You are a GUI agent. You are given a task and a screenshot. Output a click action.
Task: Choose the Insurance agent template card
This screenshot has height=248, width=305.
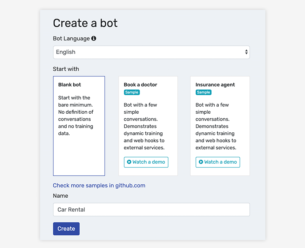click(220, 126)
